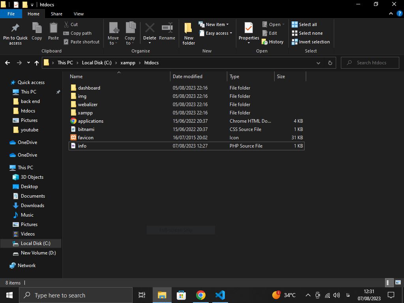This screenshot has width=404, height=303.
Task: Select the dashboard folder
Action: click(x=187, y=88)
